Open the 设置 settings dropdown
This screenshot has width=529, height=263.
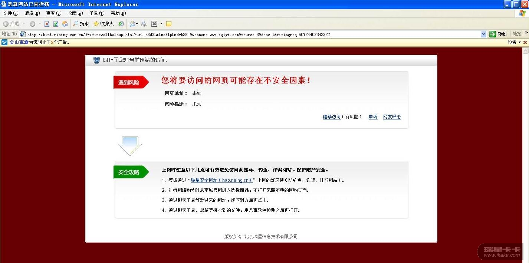(514, 42)
